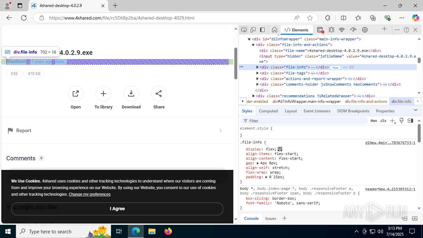Switch to the Elements tab
Screen dimensions: 423x238
(x=296, y=30)
